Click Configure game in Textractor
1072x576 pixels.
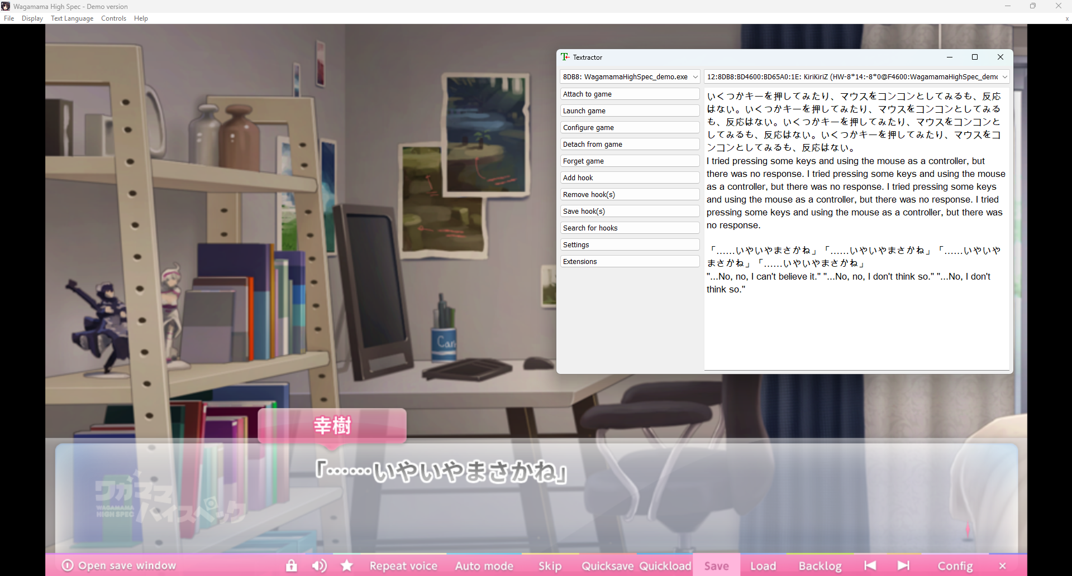pos(630,127)
